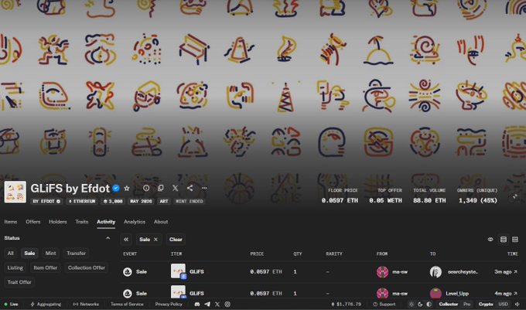Click the ETHEREUM chain tag
The width and height of the screenshot is (526, 310).
click(82, 202)
